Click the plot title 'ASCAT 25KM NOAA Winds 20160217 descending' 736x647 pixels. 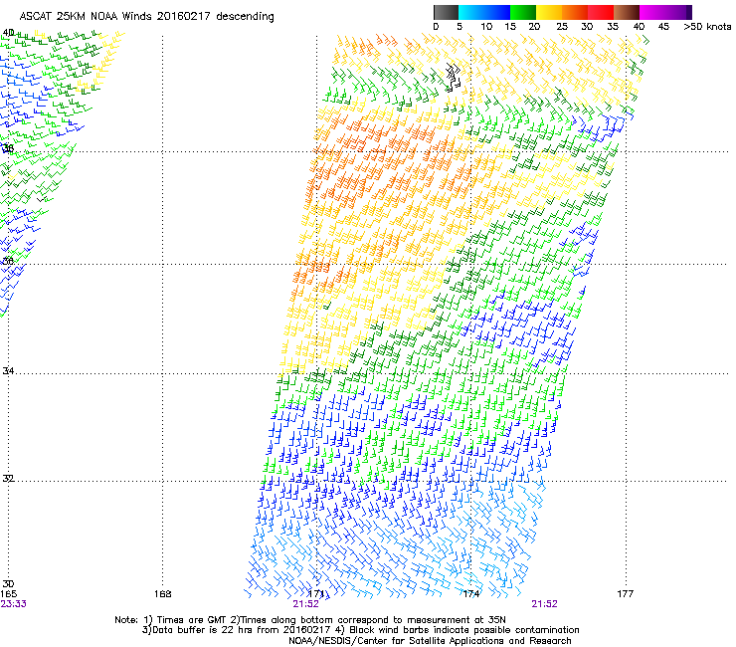tap(146, 17)
